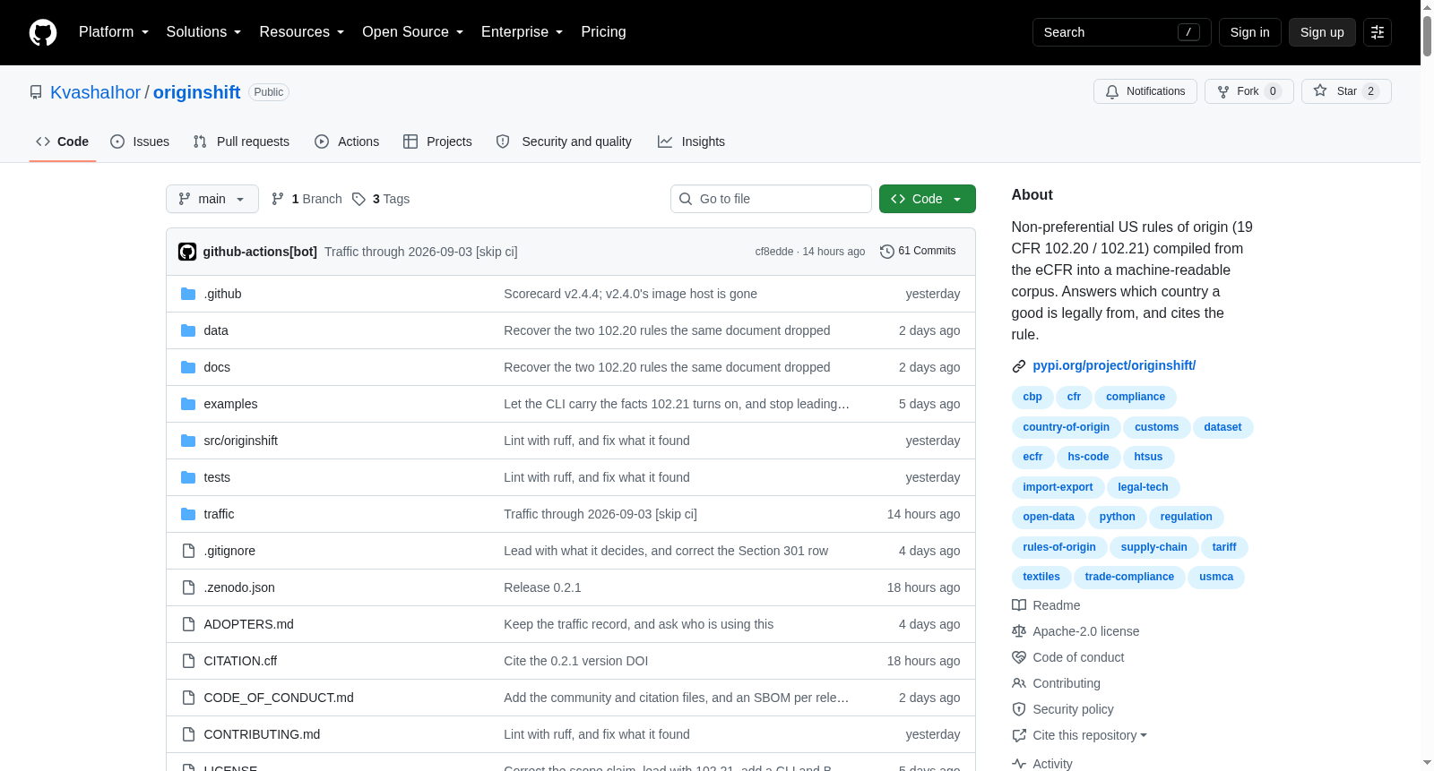Click the Go to file input
Viewport: 1434px width, 771px height.
[771, 199]
